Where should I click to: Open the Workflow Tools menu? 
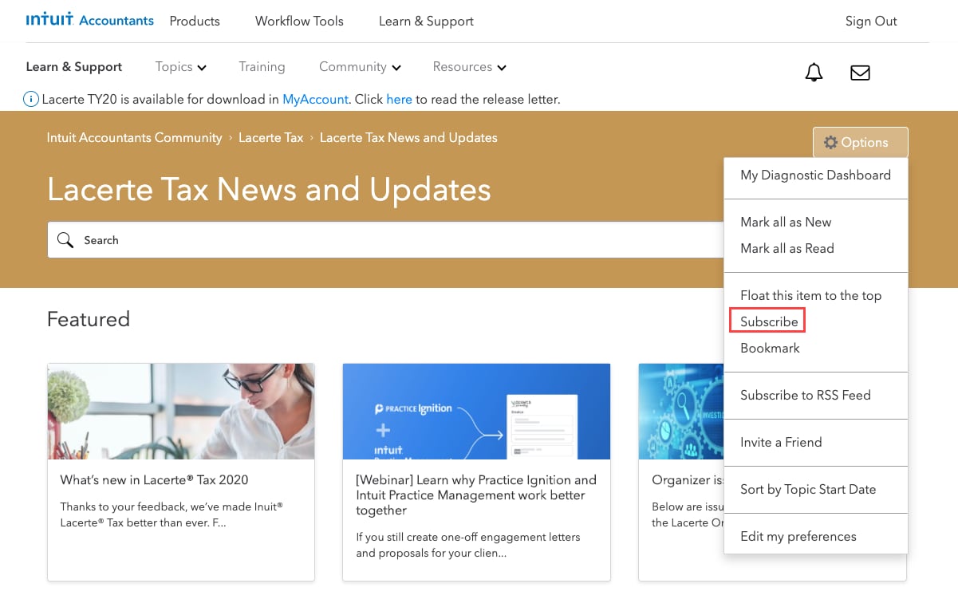299,22
